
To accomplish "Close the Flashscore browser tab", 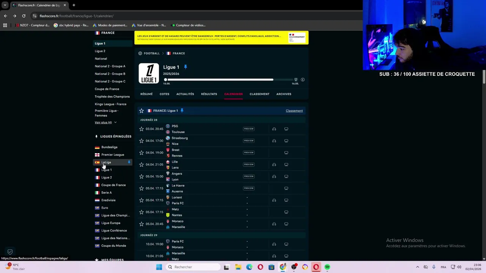I will click(65, 5).
